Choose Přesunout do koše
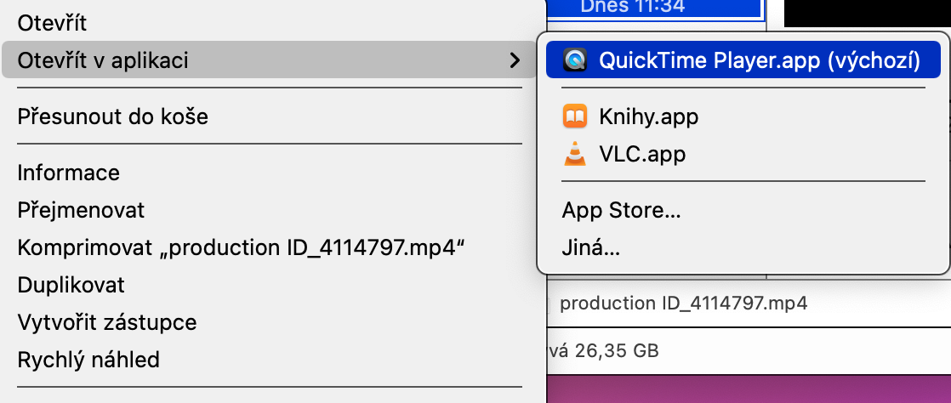 coord(112,116)
